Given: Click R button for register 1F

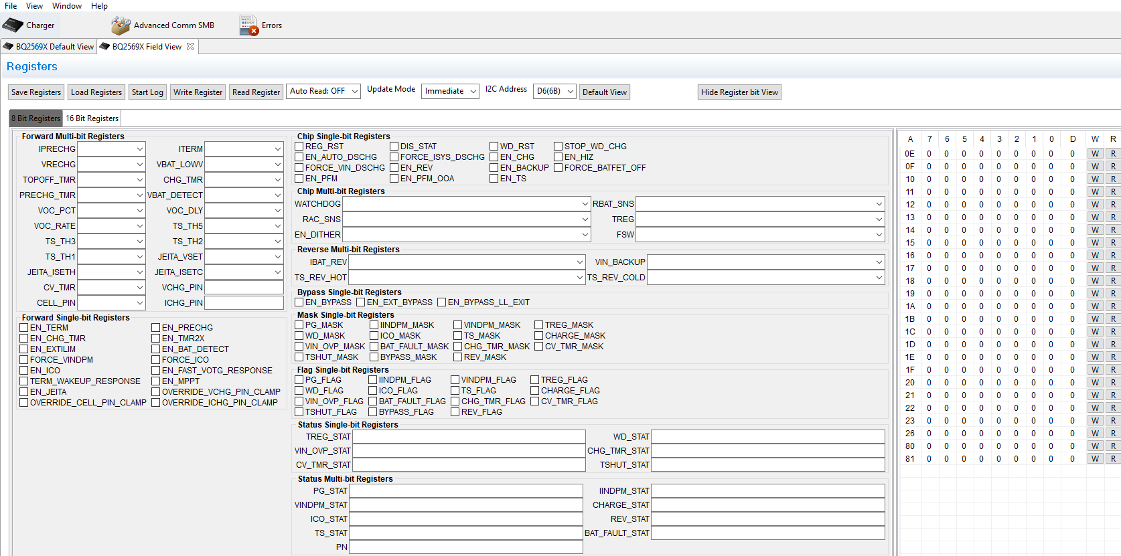Looking at the screenshot, I should 1112,370.
